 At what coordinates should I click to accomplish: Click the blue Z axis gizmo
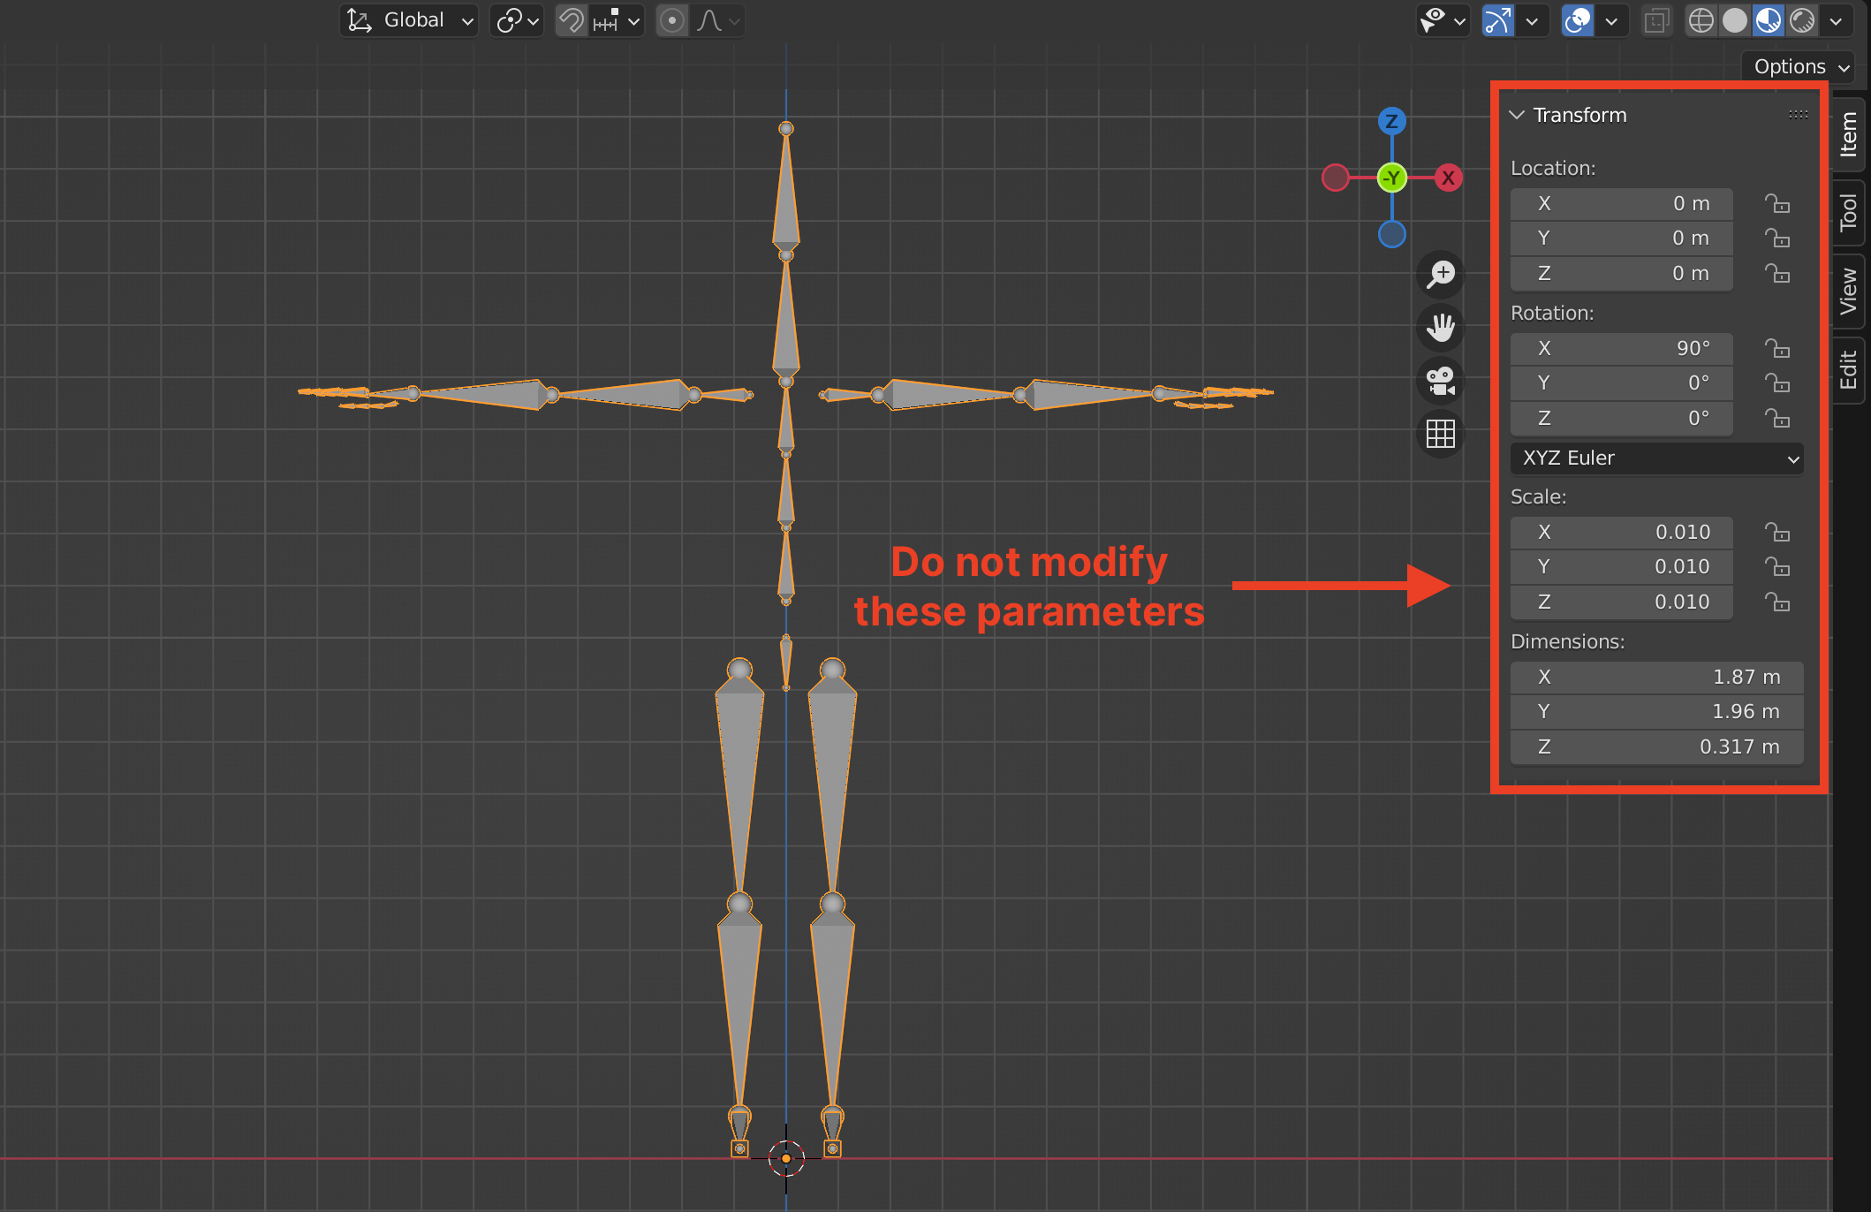tap(1391, 121)
